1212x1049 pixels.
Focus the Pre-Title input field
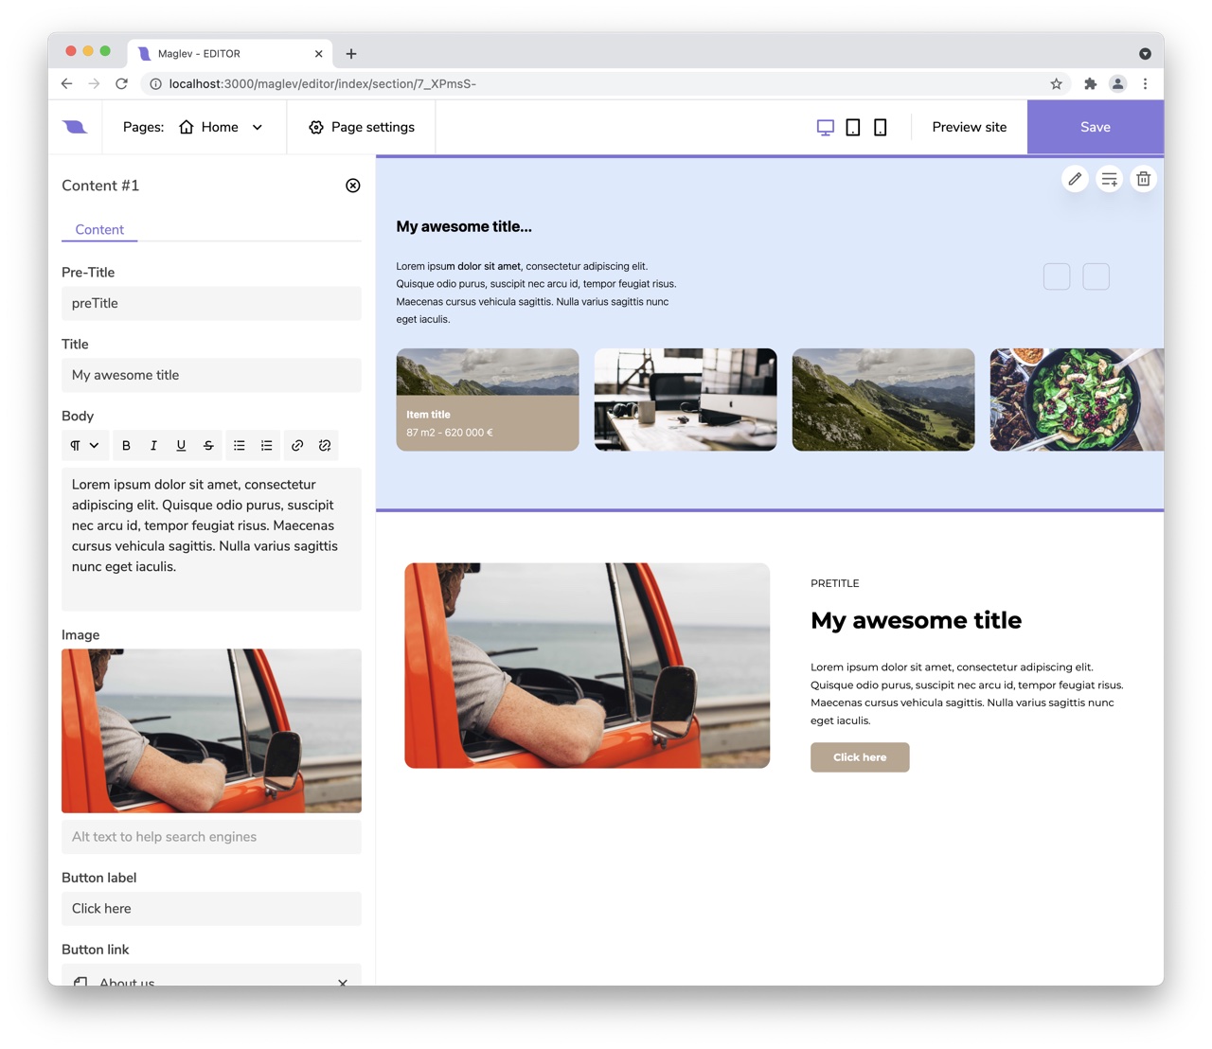(x=211, y=303)
